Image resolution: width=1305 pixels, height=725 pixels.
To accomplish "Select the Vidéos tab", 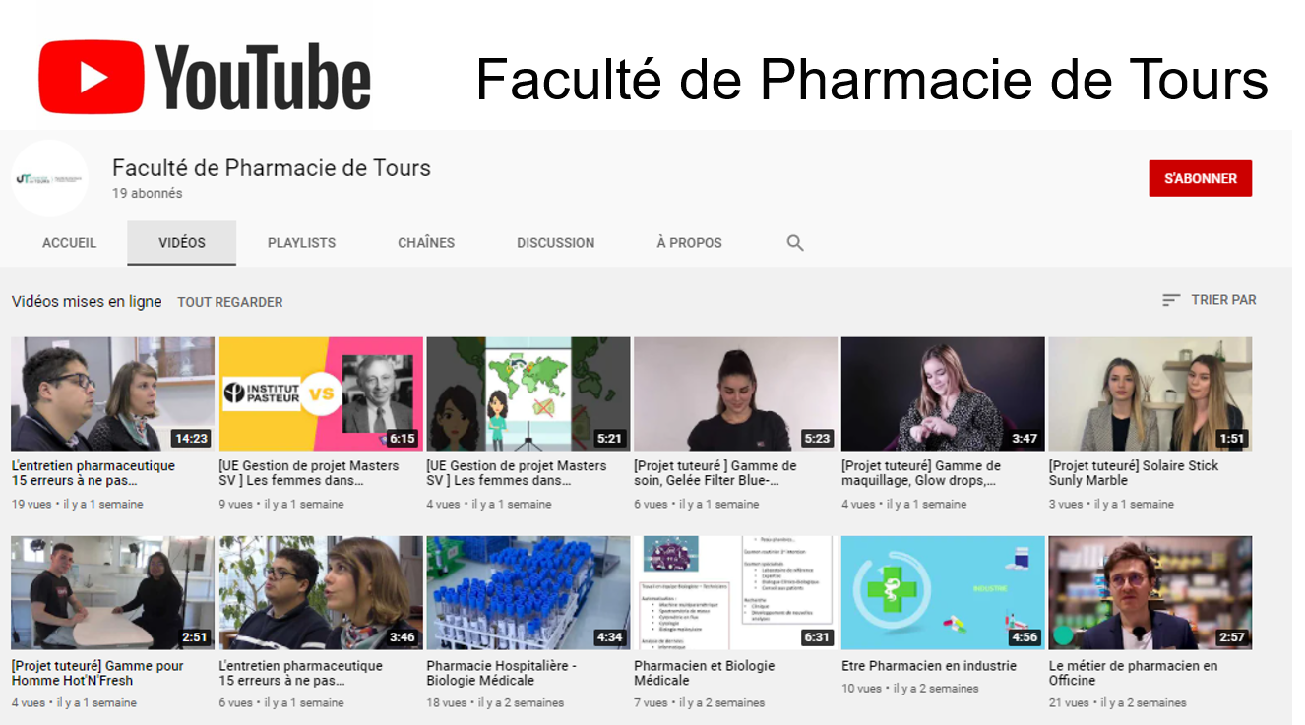I will tap(182, 243).
